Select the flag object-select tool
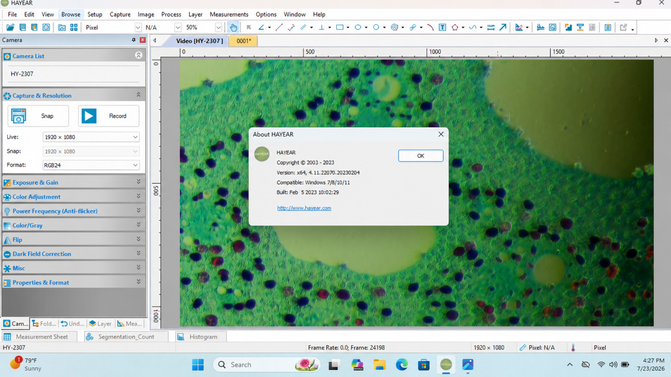Screen dimensions: 671x377 [x=249, y=27]
